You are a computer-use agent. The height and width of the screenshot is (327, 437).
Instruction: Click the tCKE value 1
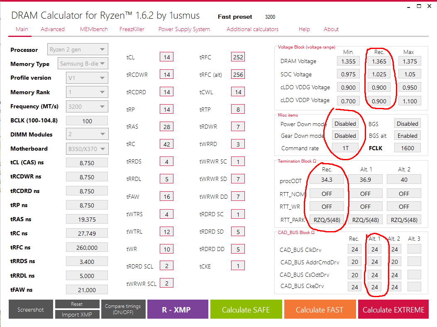tap(238, 266)
